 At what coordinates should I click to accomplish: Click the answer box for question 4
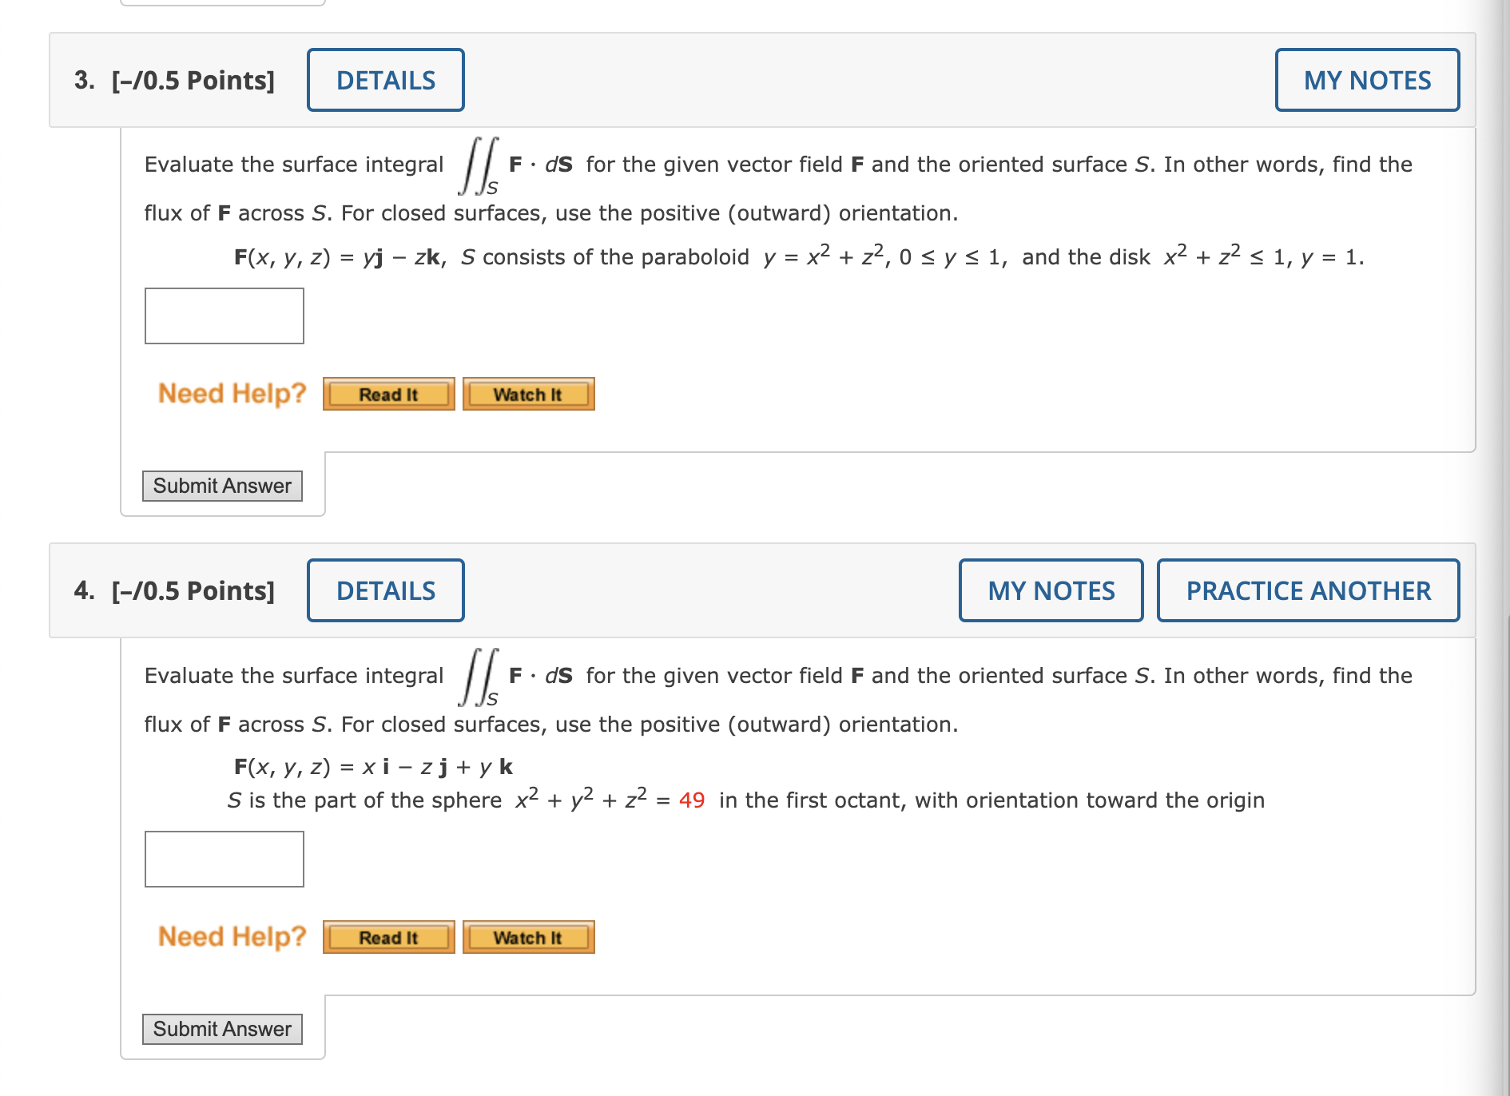(225, 860)
